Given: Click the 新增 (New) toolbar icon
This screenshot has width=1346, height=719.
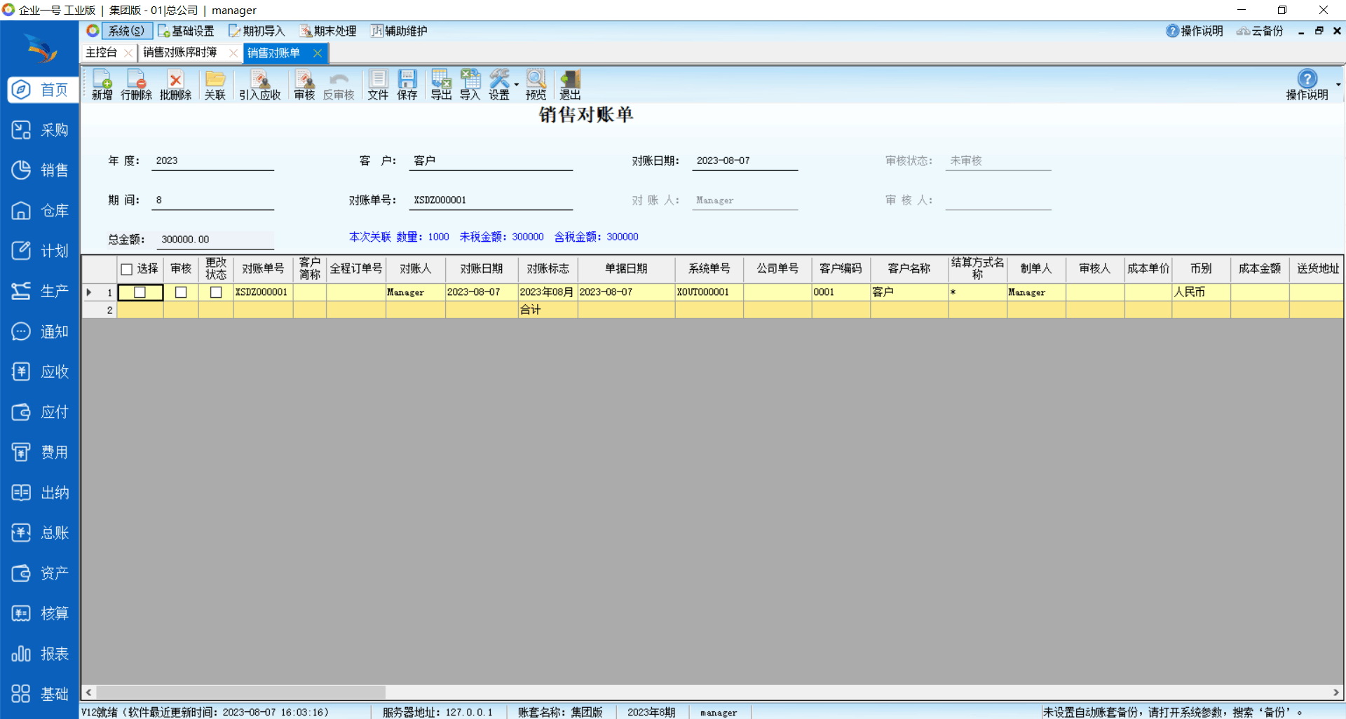Looking at the screenshot, I should (x=102, y=85).
